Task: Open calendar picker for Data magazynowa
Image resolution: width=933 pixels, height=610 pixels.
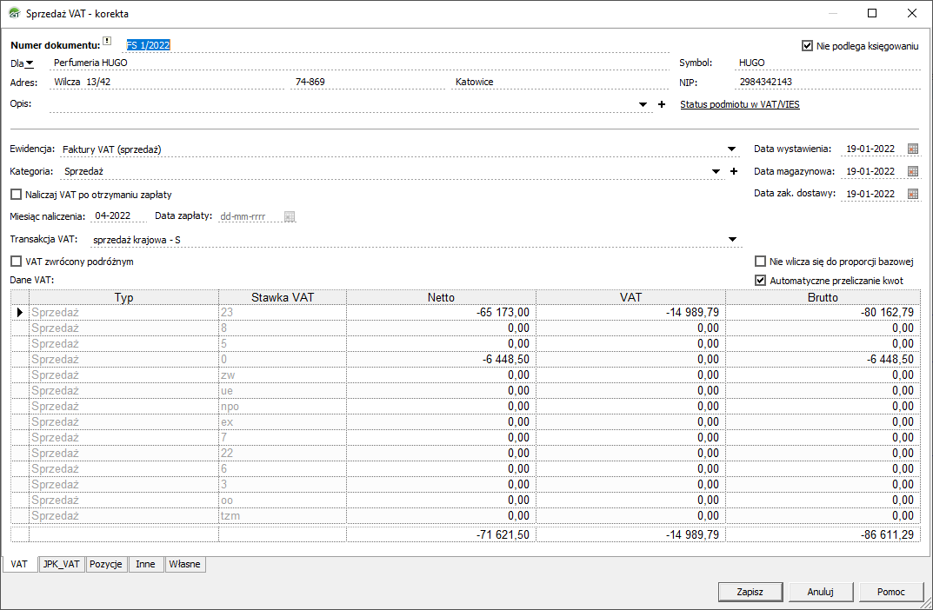Action: 912,171
